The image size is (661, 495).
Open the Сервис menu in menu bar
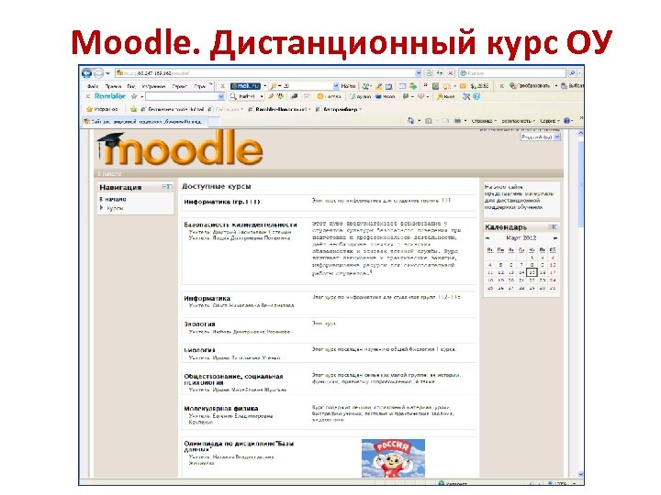[x=180, y=86]
